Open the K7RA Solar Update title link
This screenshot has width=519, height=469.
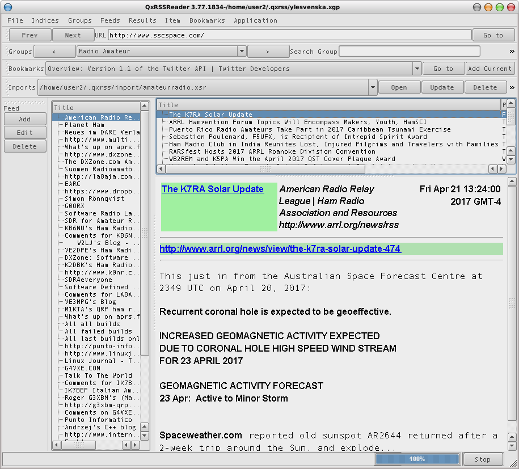[x=212, y=189]
